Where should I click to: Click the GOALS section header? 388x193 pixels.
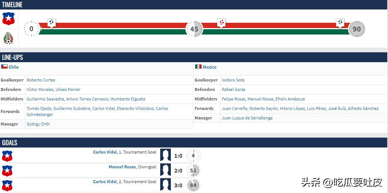point(194,143)
